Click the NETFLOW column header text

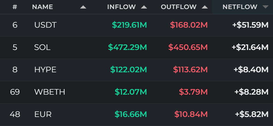click(240, 7)
